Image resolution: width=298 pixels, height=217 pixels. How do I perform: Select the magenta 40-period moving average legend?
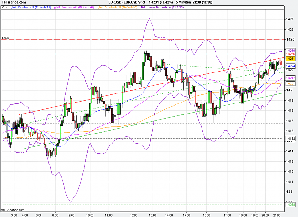click(x=74, y=7)
